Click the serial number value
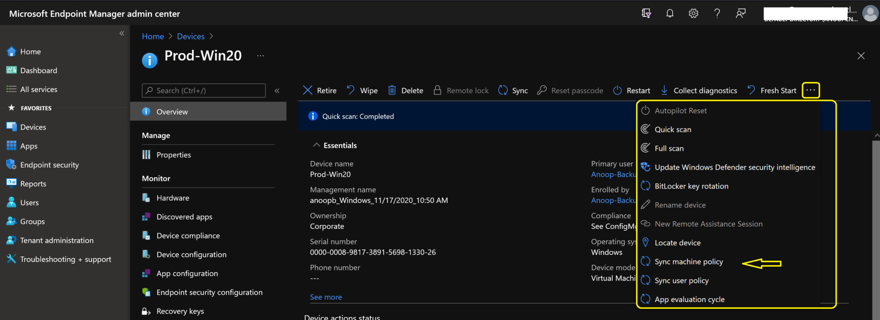The height and width of the screenshot is (320, 880). pos(373,253)
